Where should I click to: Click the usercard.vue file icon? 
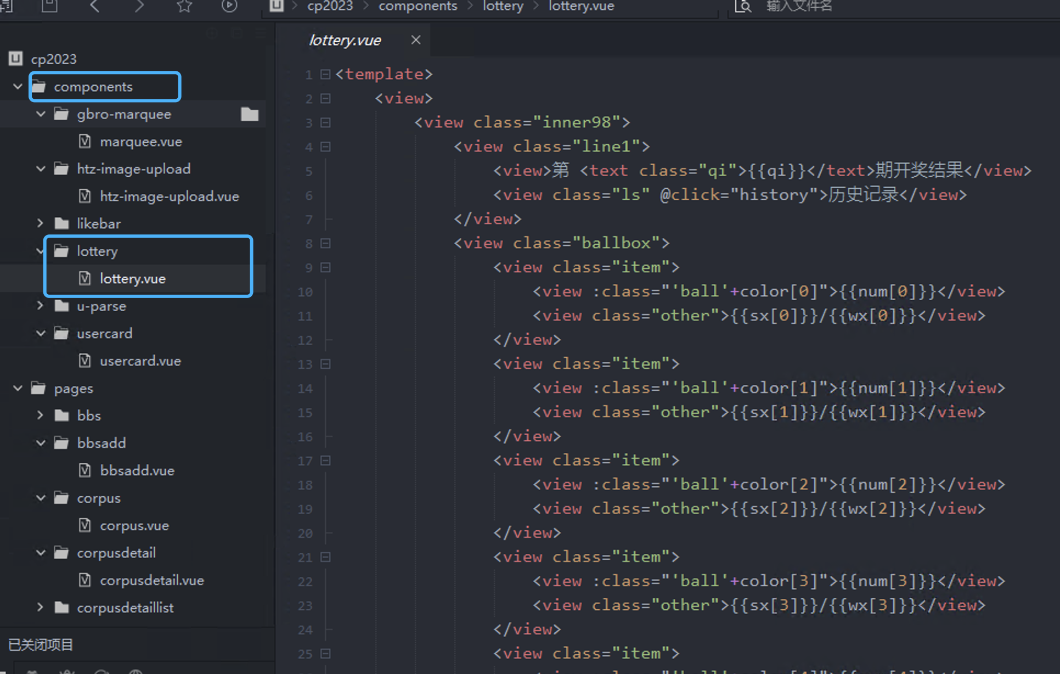84,361
